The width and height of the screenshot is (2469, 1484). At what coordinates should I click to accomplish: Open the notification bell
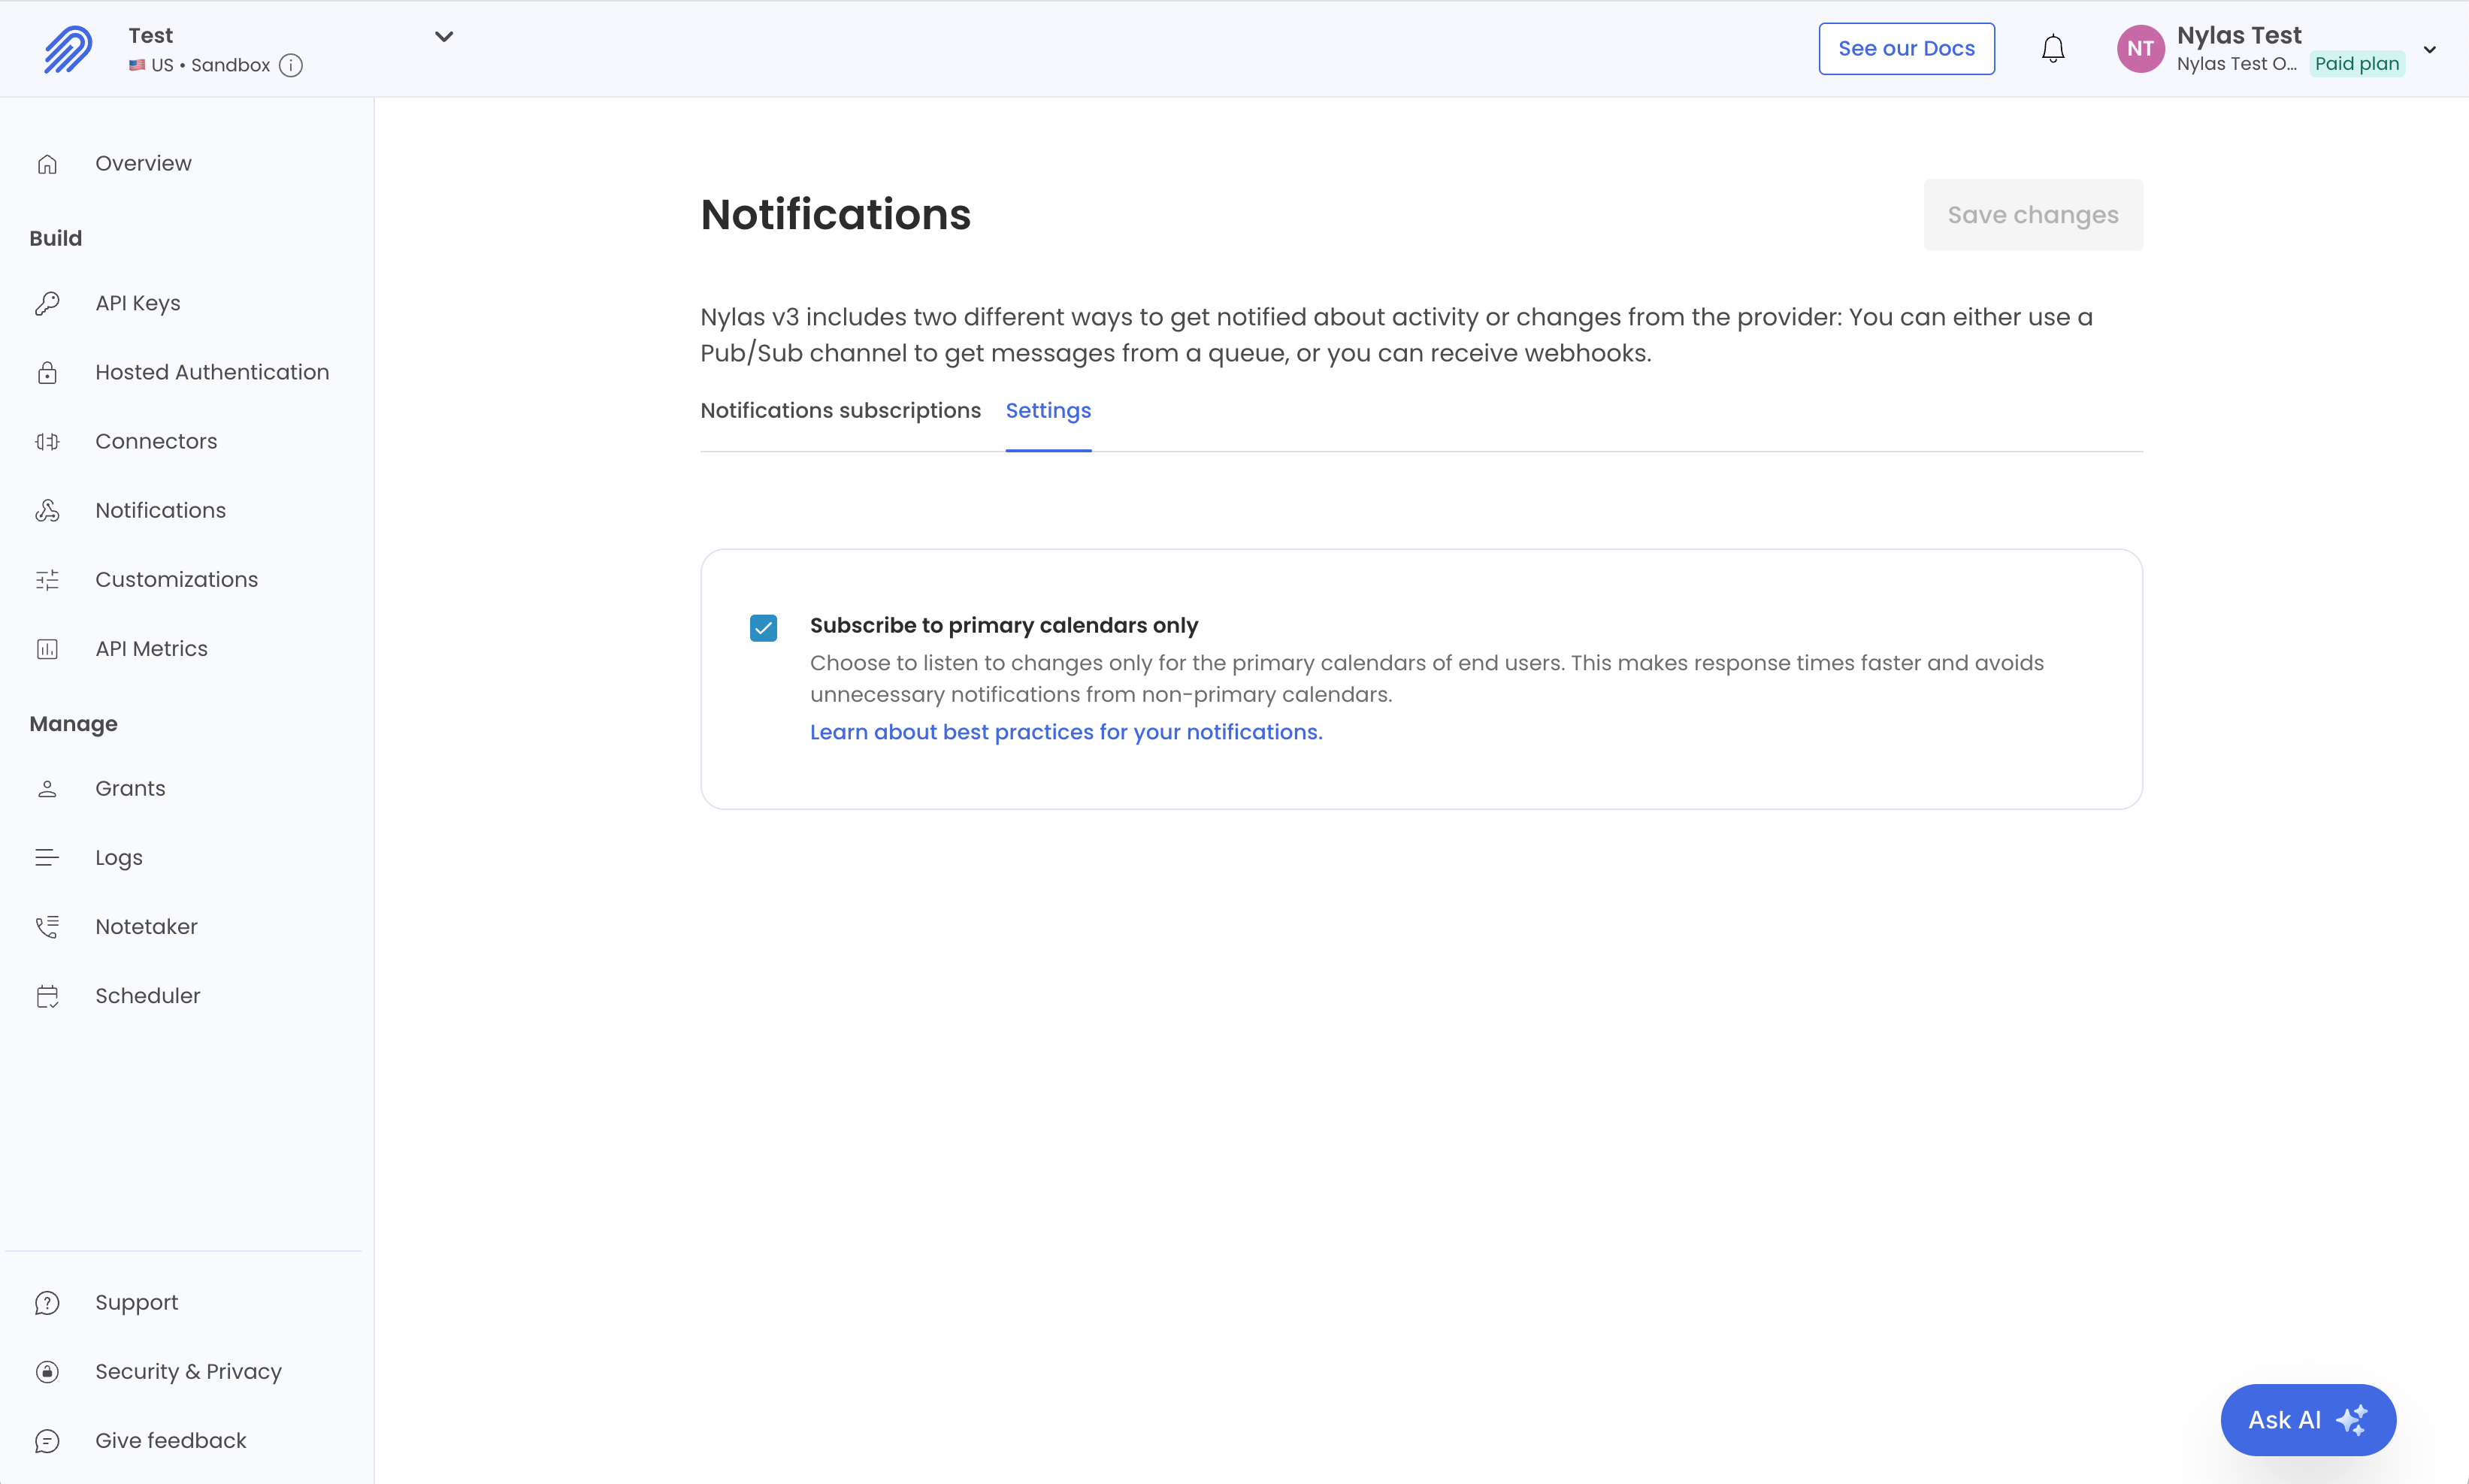(2052, 48)
